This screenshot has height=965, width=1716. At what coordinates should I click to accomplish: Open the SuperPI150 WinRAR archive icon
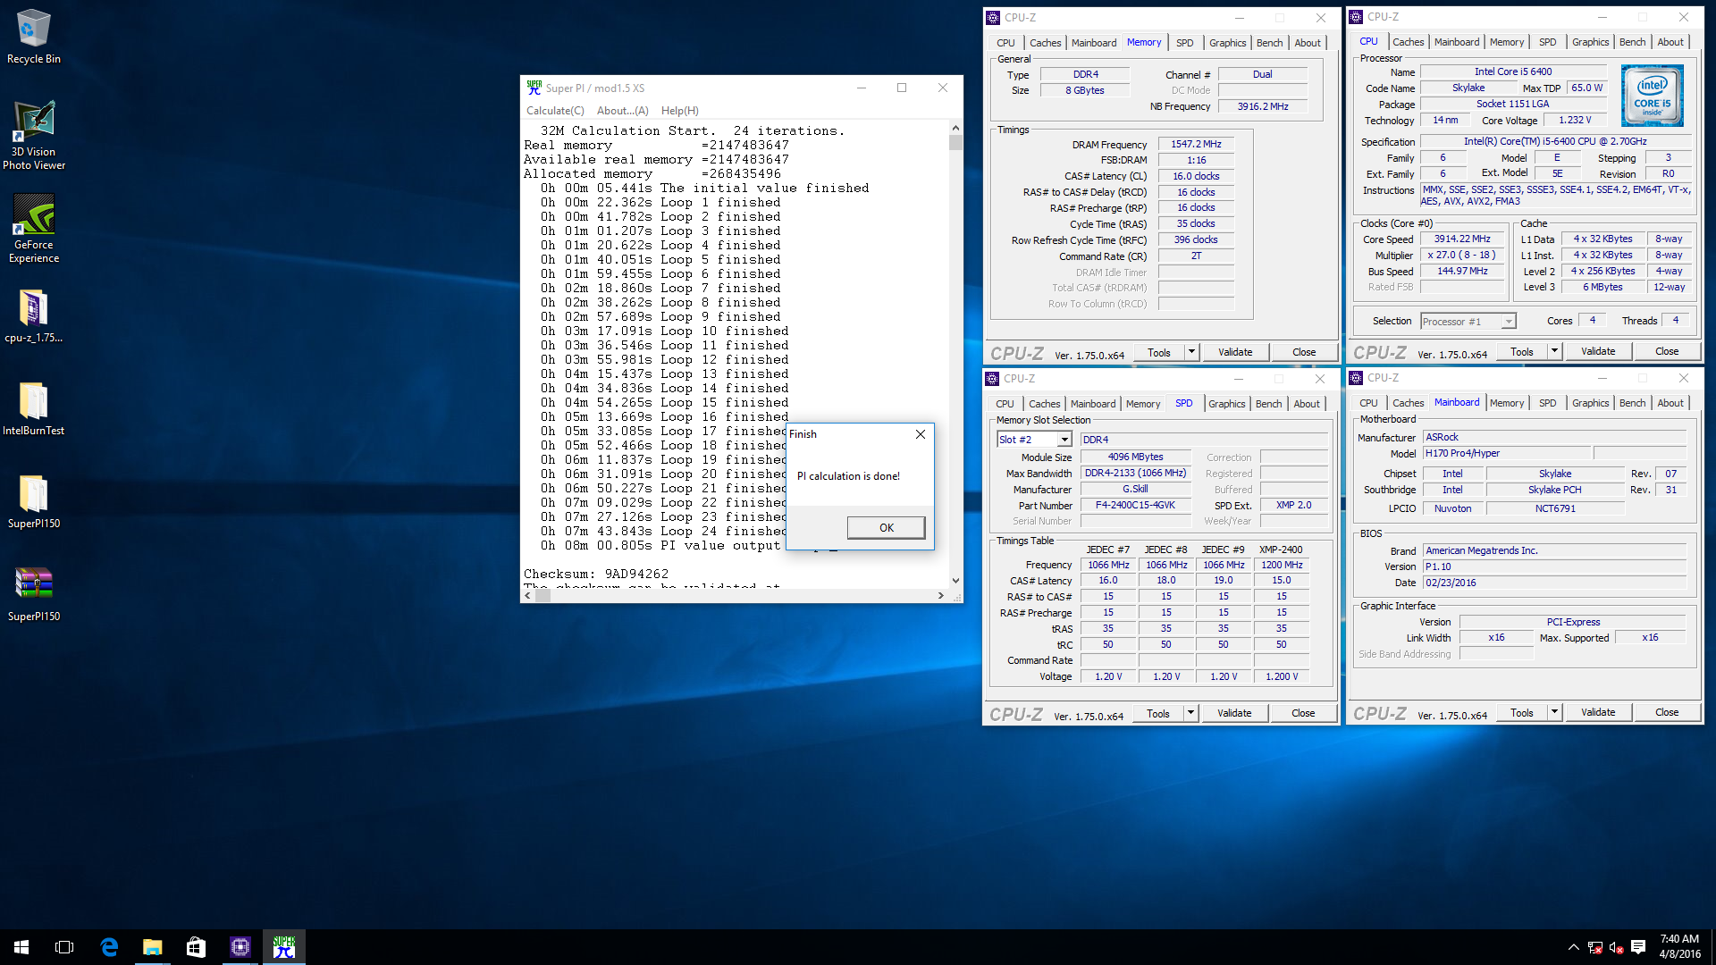[x=34, y=595]
